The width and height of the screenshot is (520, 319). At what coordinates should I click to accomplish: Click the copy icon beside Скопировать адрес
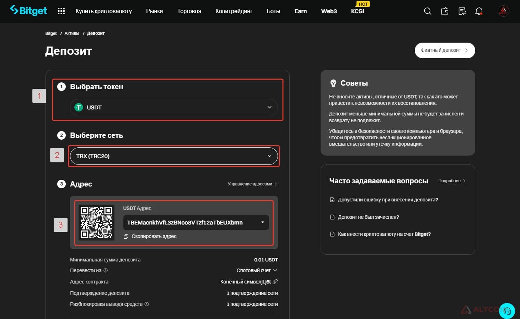126,237
